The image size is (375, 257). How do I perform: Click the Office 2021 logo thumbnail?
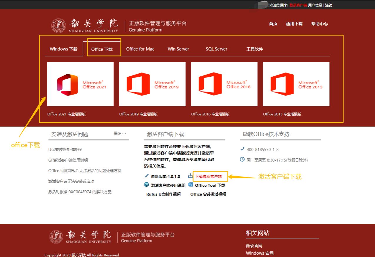(80, 84)
